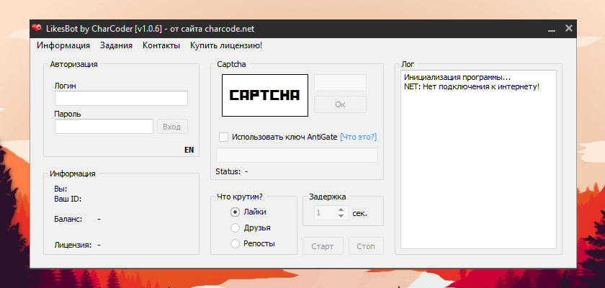Decrease delay with the down arrow
This screenshot has width=605, height=288.
pyautogui.click(x=341, y=217)
